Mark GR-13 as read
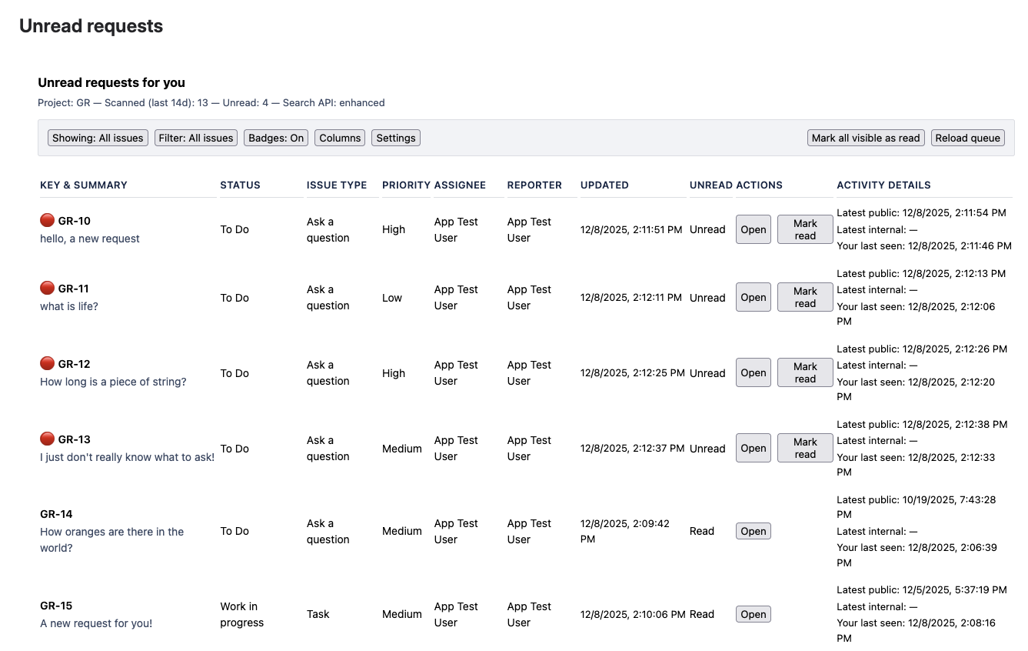This screenshot has height=651, width=1028. click(x=804, y=448)
